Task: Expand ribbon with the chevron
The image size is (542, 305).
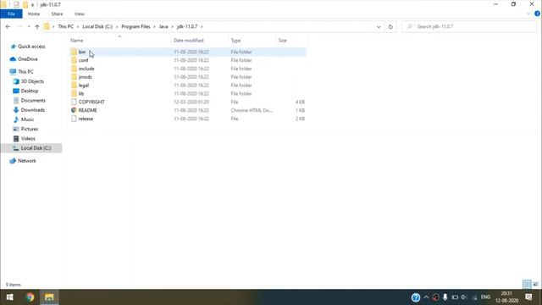Action: pos(528,14)
